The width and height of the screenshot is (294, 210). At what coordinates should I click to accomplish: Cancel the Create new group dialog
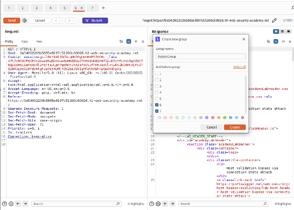[x=212, y=127]
